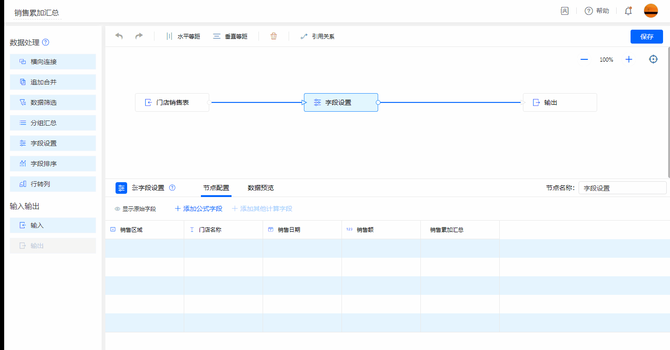Click the zoom out minus icon
The width and height of the screenshot is (670, 350).
click(x=584, y=59)
